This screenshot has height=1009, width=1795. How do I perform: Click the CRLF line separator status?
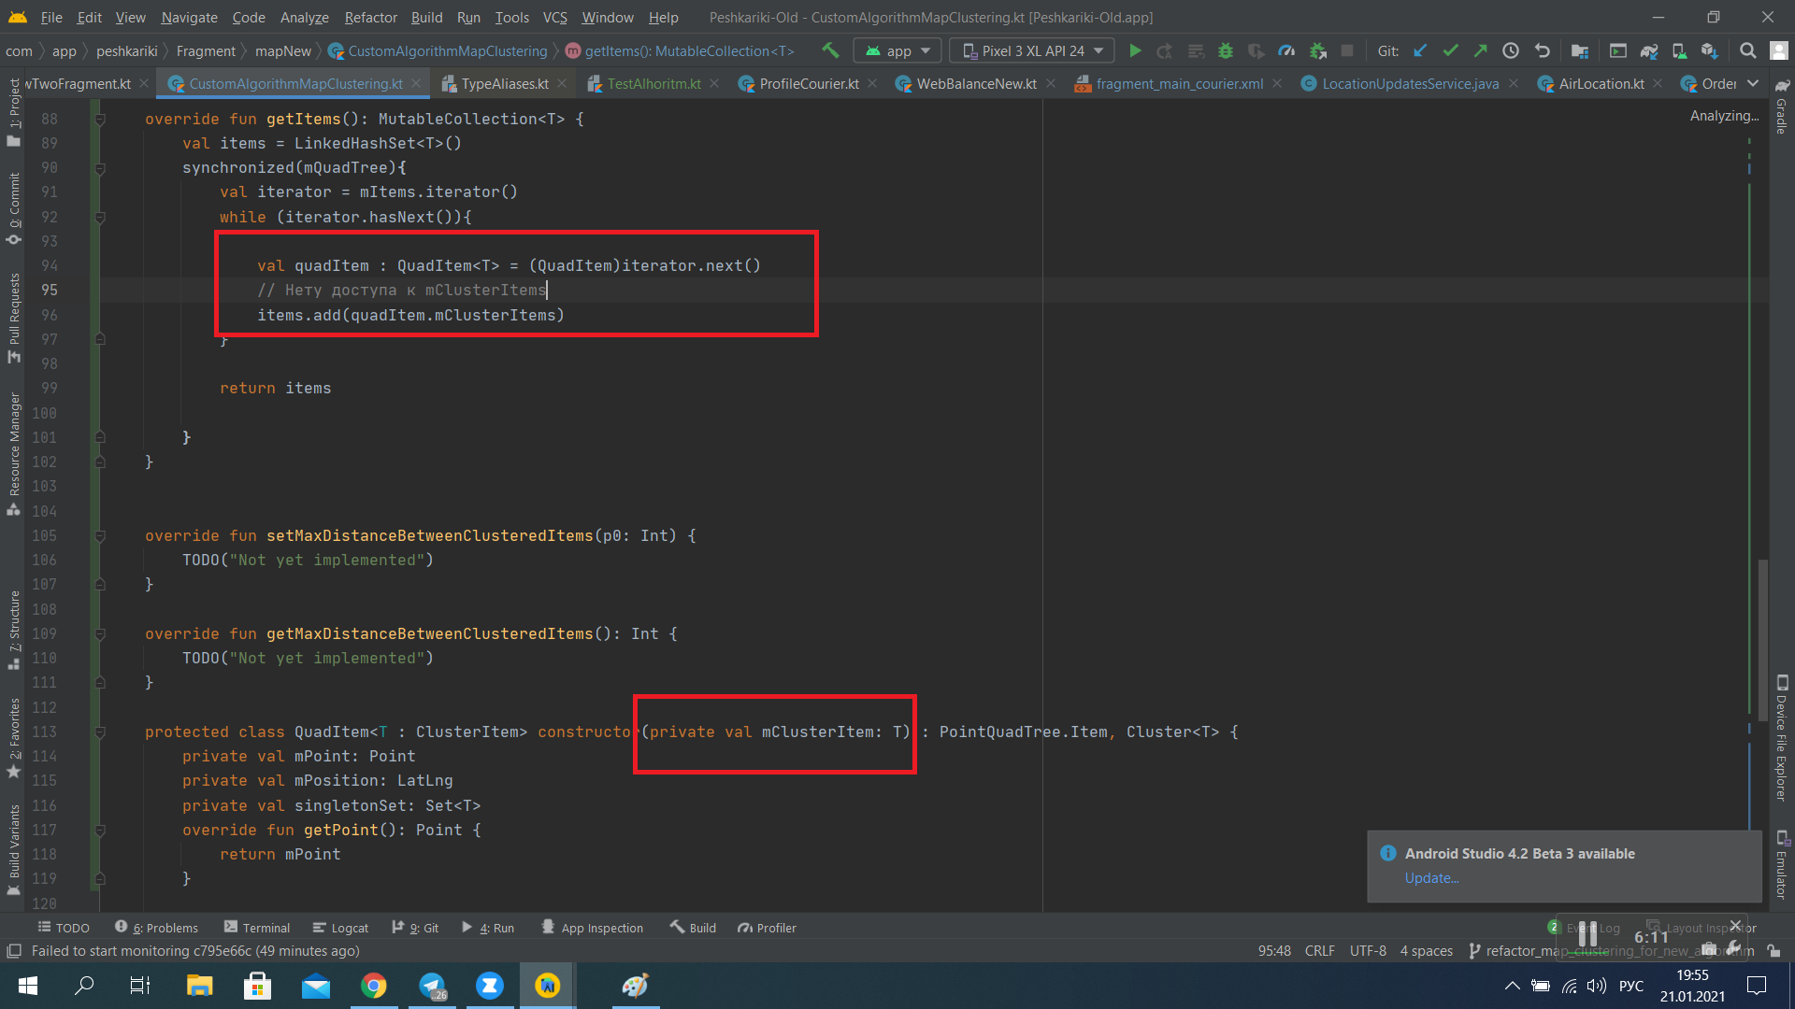[1319, 951]
